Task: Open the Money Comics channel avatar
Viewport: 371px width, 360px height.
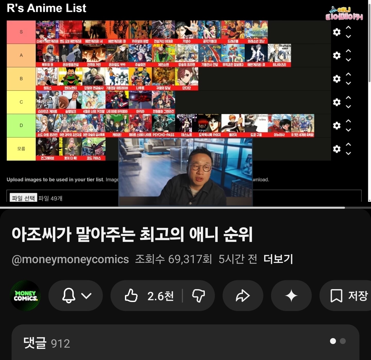Action: (x=25, y=296)
